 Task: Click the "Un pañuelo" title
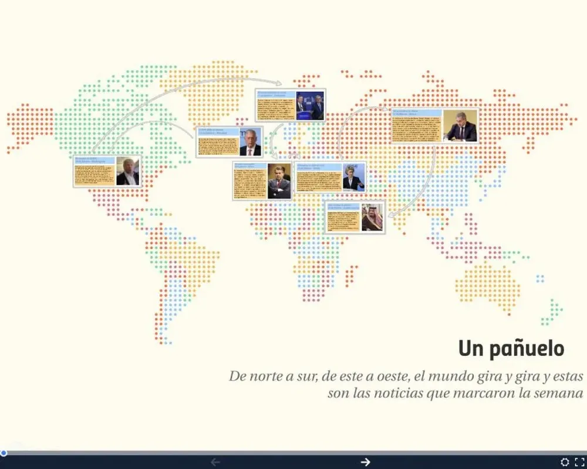(511, 348)
